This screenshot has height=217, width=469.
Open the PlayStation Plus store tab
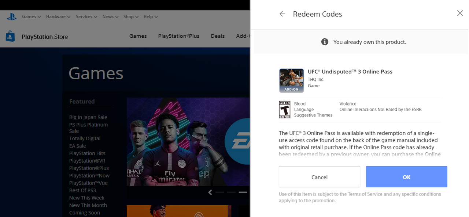(179, 36)
